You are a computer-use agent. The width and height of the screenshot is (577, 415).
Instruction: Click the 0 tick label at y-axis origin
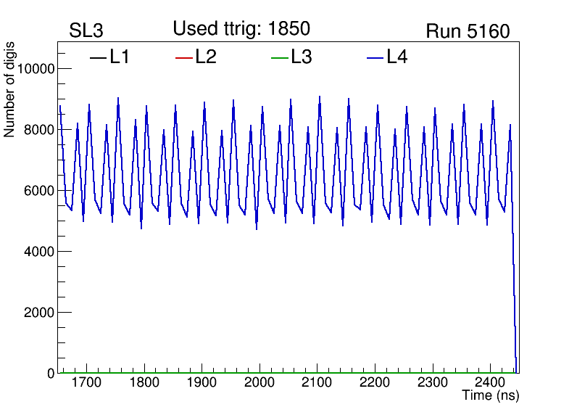point(51,374)
